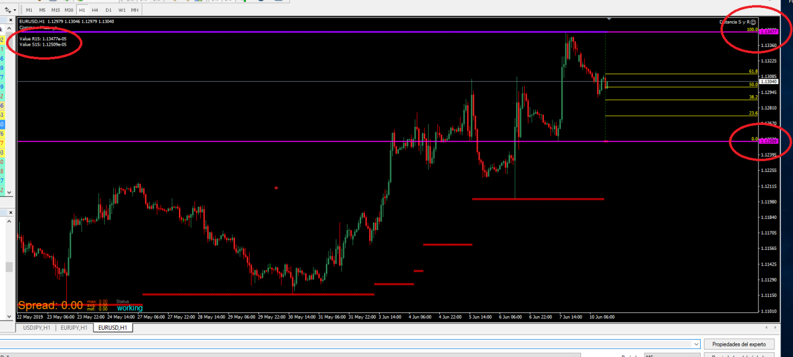This screenshot has height=357, width=793.
Task: Click the EURUSD,H1 chart title quote line
Action: click(66, 22)
